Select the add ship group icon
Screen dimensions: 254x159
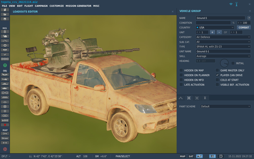tap(5, 84)
